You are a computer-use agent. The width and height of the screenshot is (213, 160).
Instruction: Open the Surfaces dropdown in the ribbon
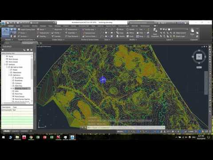(x=23, y=36)
